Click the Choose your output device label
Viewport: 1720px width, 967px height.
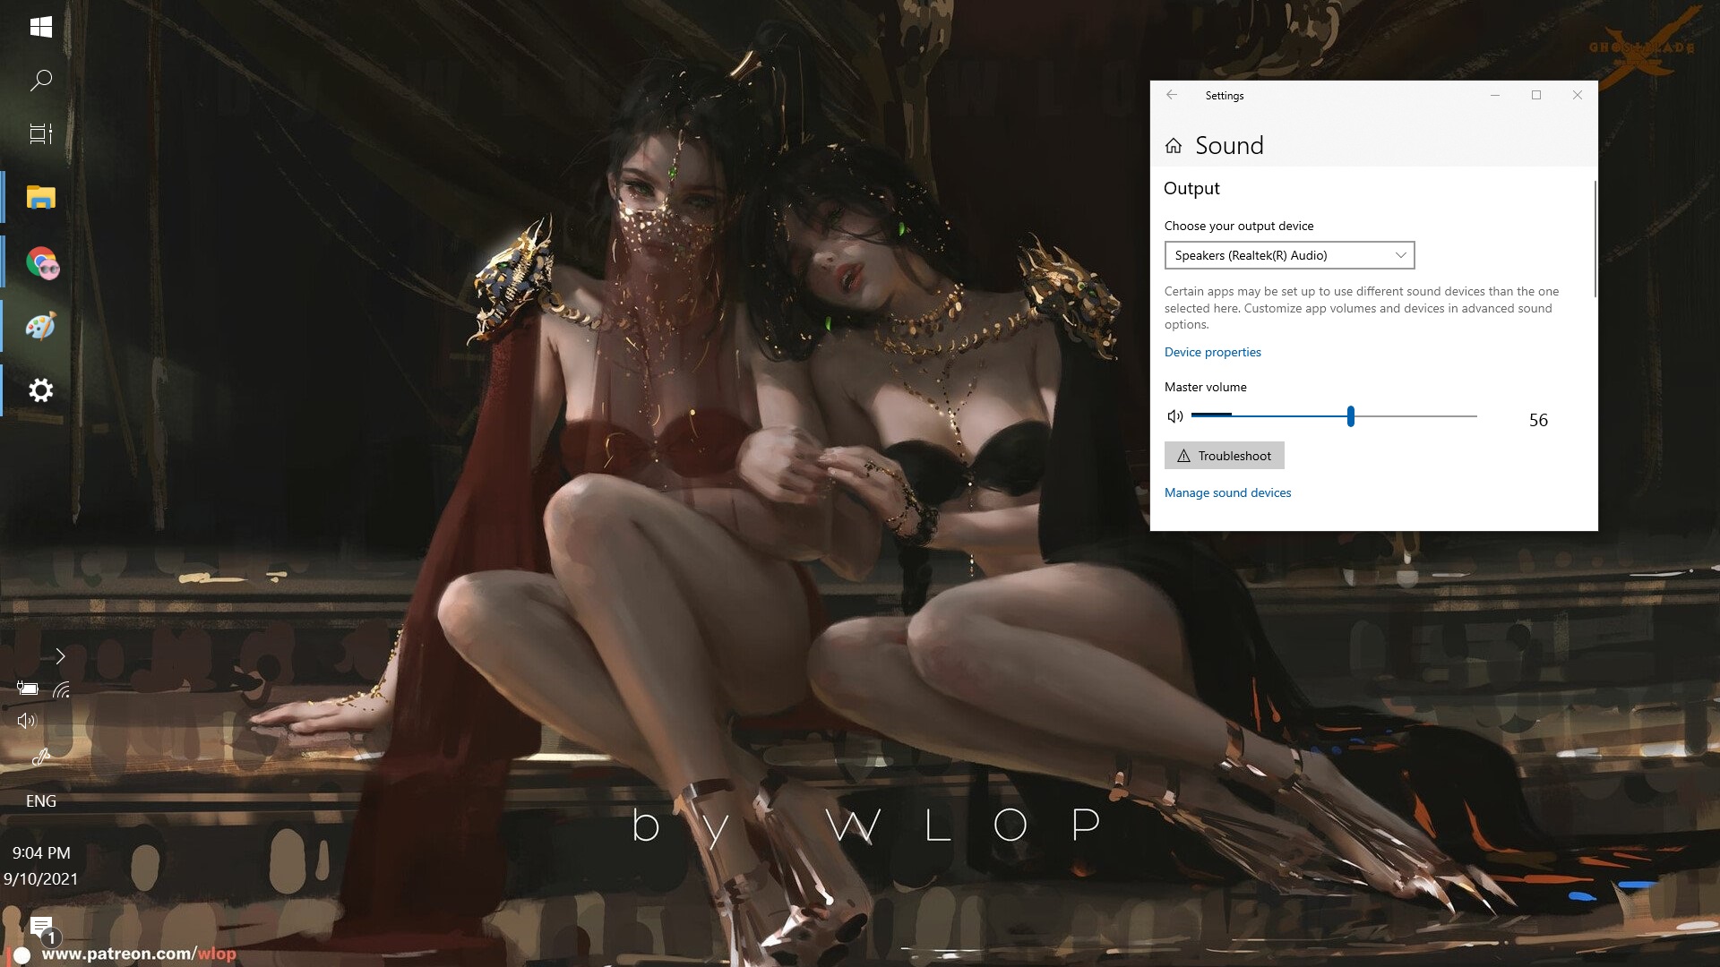[x=1239, y=226]
